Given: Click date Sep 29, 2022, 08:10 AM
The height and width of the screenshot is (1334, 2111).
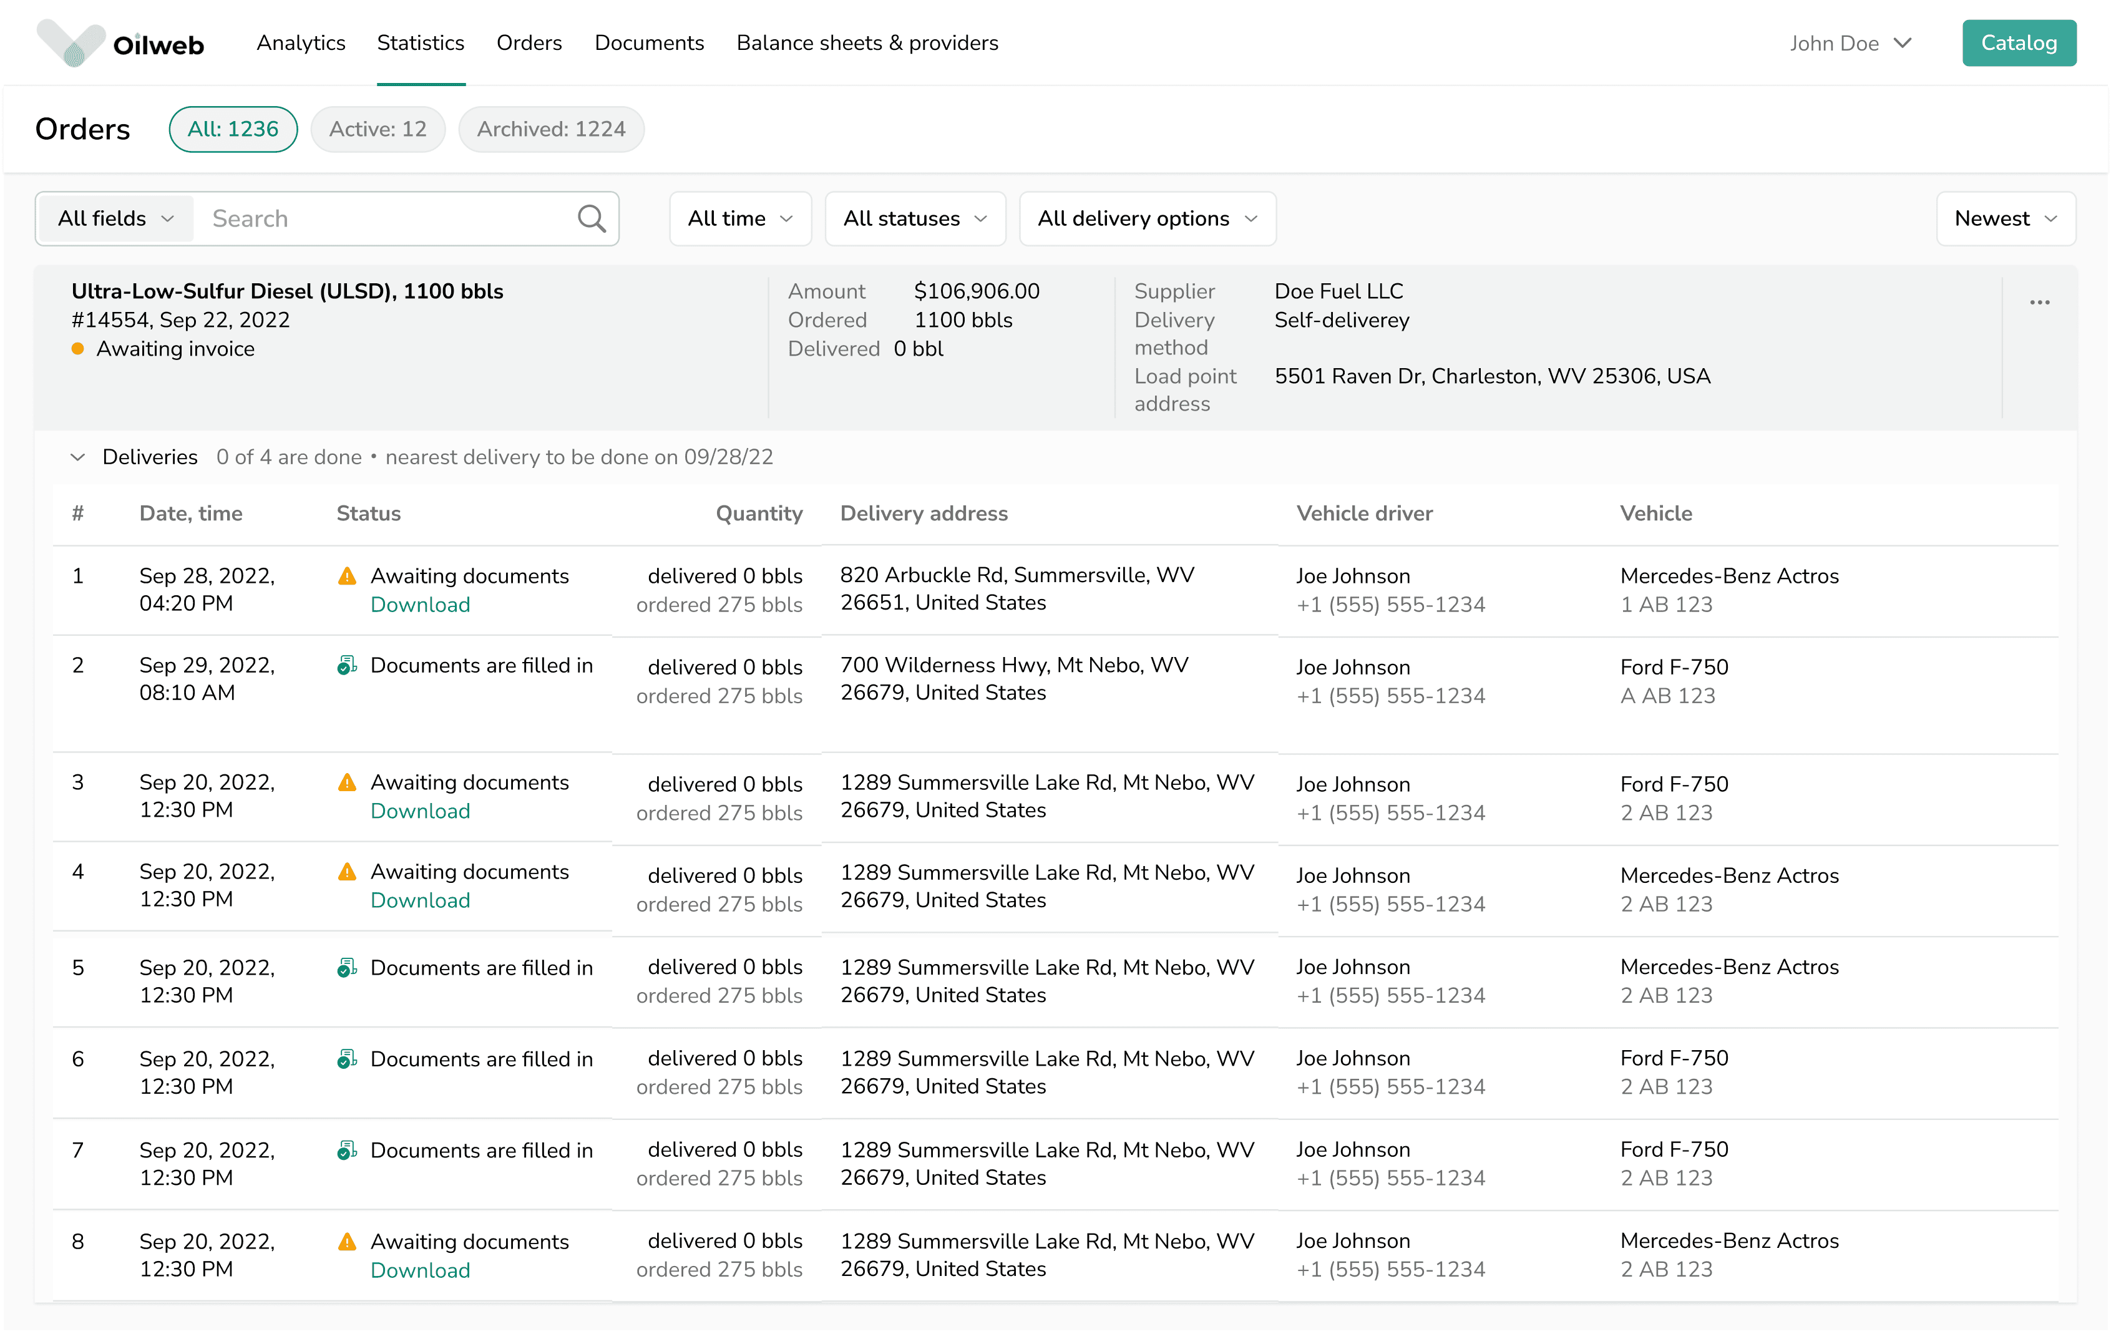Looking at the screenshot, I should 207,679.
